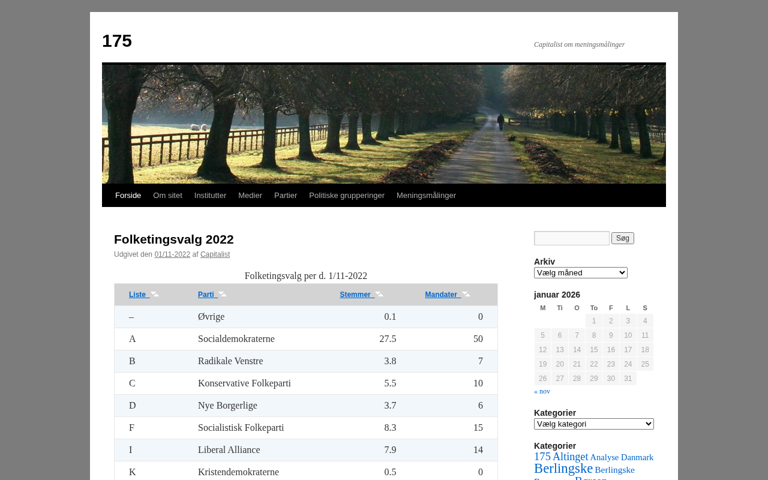768x480 pixels.
Task: Click the sort arrows icon beside Mandater
Action: tap(466, 295)
